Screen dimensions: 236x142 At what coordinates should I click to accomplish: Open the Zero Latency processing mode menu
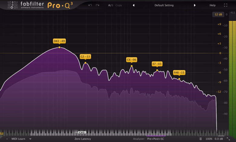pyautogui.click(x=83, y=139)
